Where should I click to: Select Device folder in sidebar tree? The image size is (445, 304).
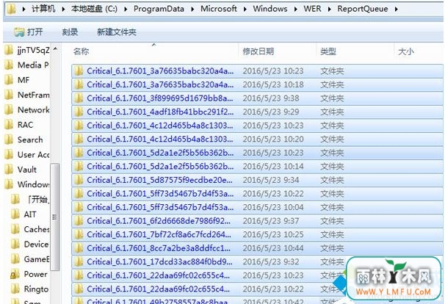pyautogui.click(x=36, y=244)
